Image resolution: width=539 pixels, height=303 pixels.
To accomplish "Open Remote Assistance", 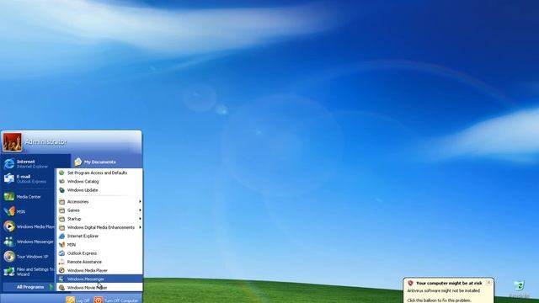I will click(99, 262).
